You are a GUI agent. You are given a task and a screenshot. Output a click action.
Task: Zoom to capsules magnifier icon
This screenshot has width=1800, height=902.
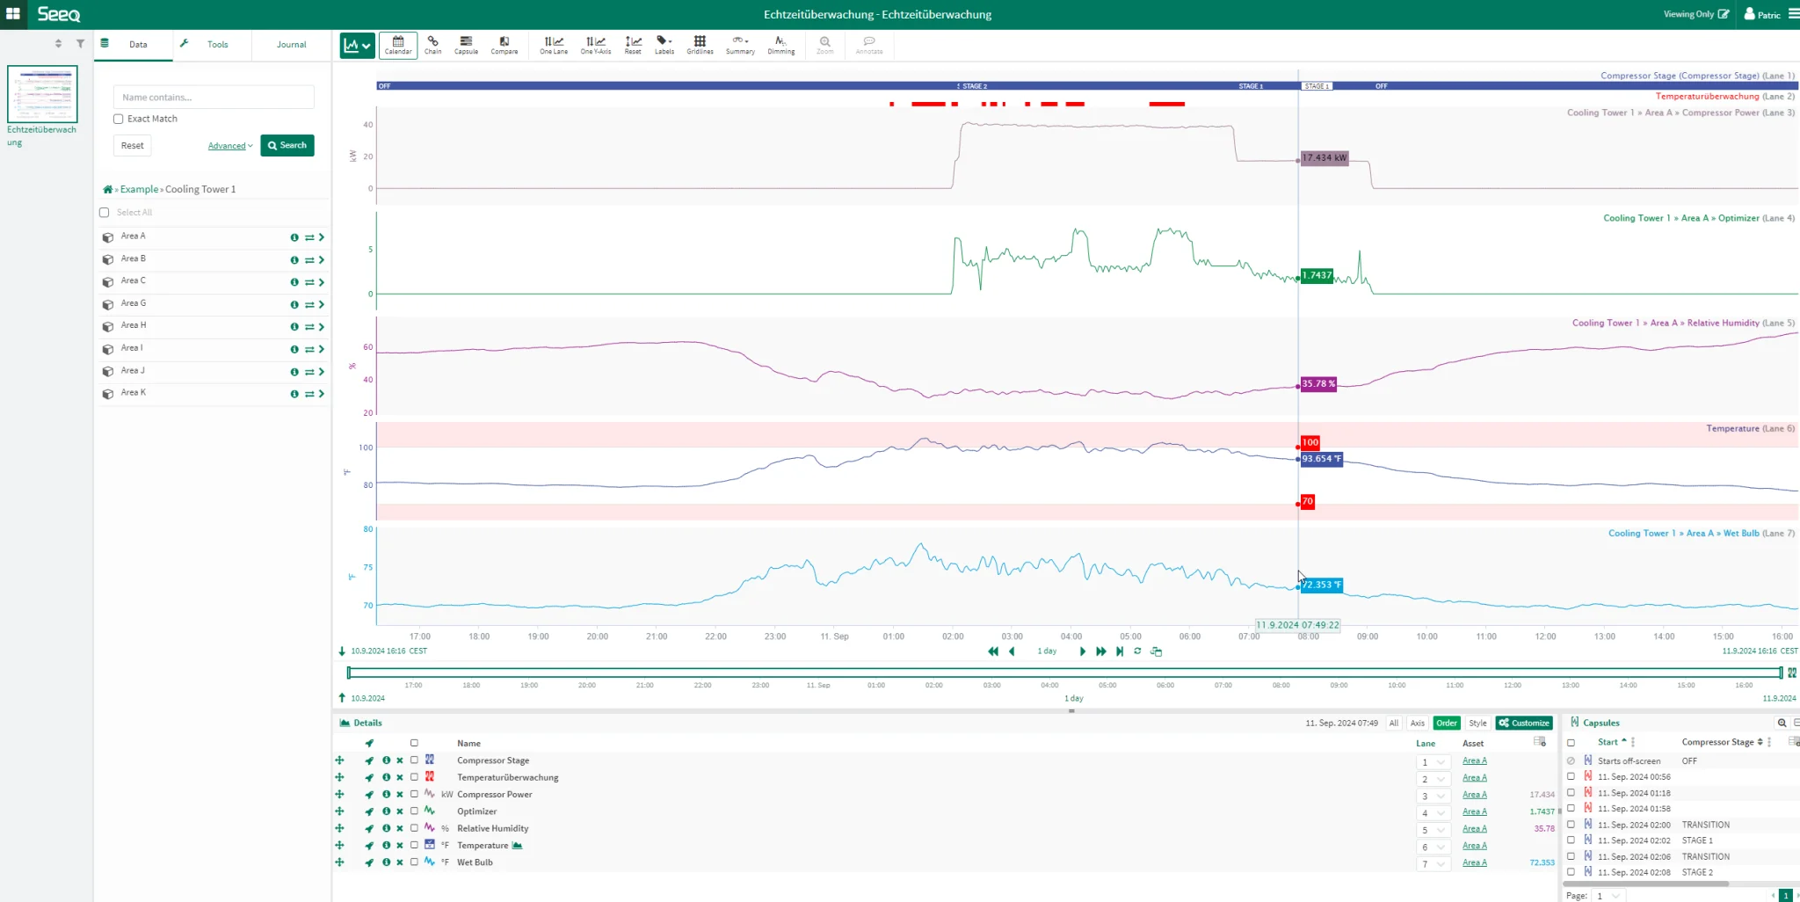pyautogui.click(x=1782, y=723)
